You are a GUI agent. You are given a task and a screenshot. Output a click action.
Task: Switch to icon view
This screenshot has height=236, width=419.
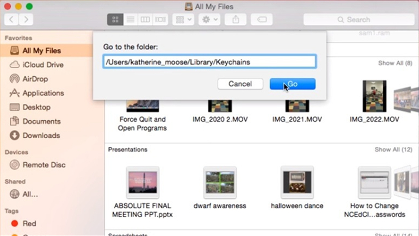click(115, 20)
